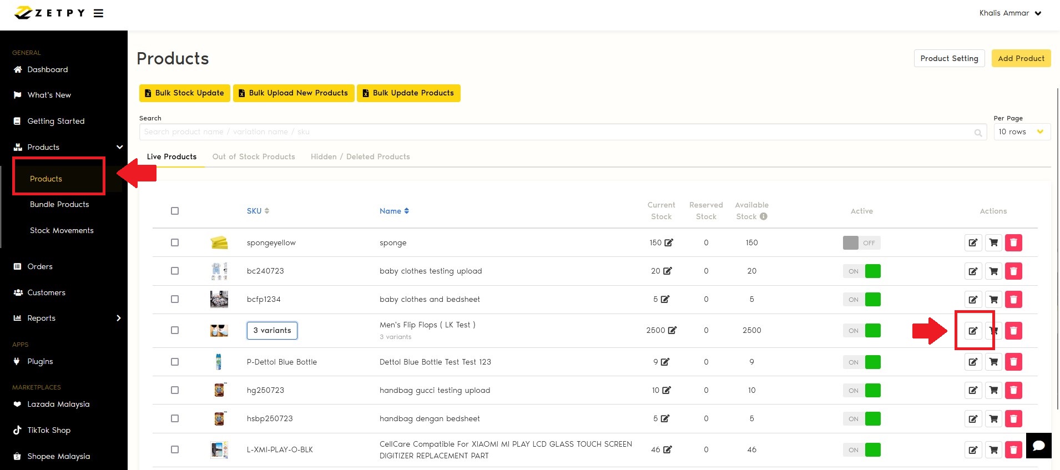The image size is (1060, 470).
Task: Open the chat support bubble icon
Action: pyautogui.click(x=1038, y=446)
